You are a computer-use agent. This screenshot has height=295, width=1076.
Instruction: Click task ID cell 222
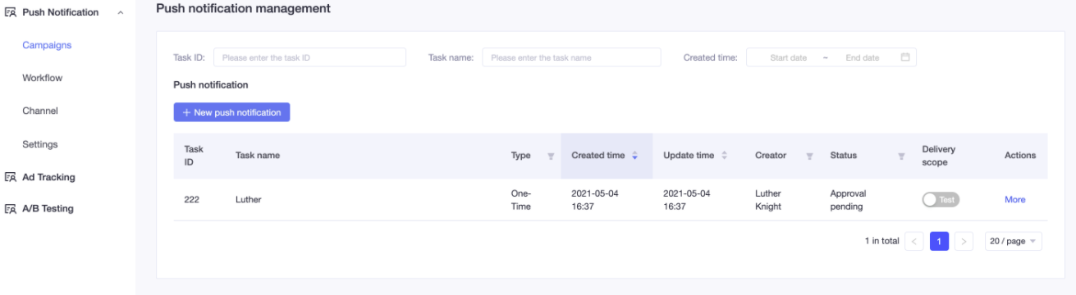point(192,200)
